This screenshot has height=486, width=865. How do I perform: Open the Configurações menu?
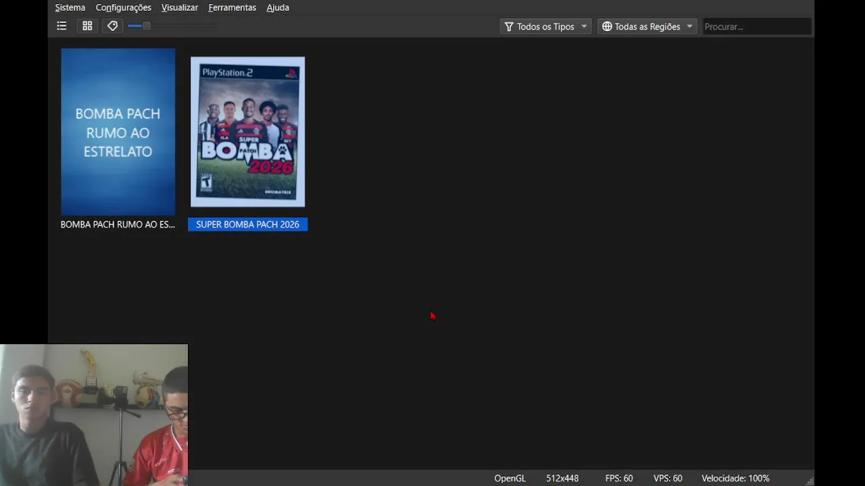click(124, 7)
